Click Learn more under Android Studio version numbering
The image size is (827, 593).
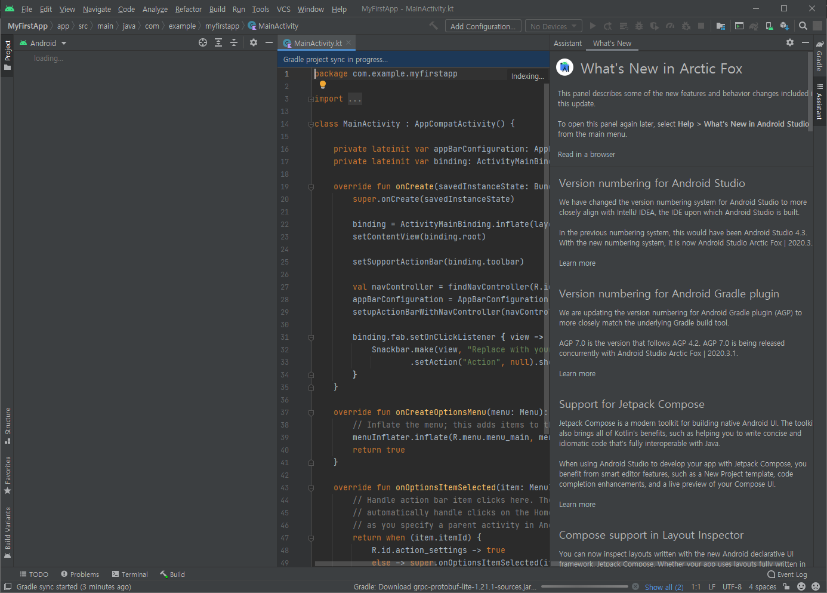click(577, 263)
